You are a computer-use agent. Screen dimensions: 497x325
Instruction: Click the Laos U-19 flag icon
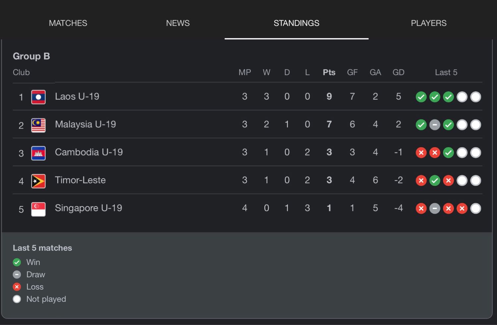point(38,97)
